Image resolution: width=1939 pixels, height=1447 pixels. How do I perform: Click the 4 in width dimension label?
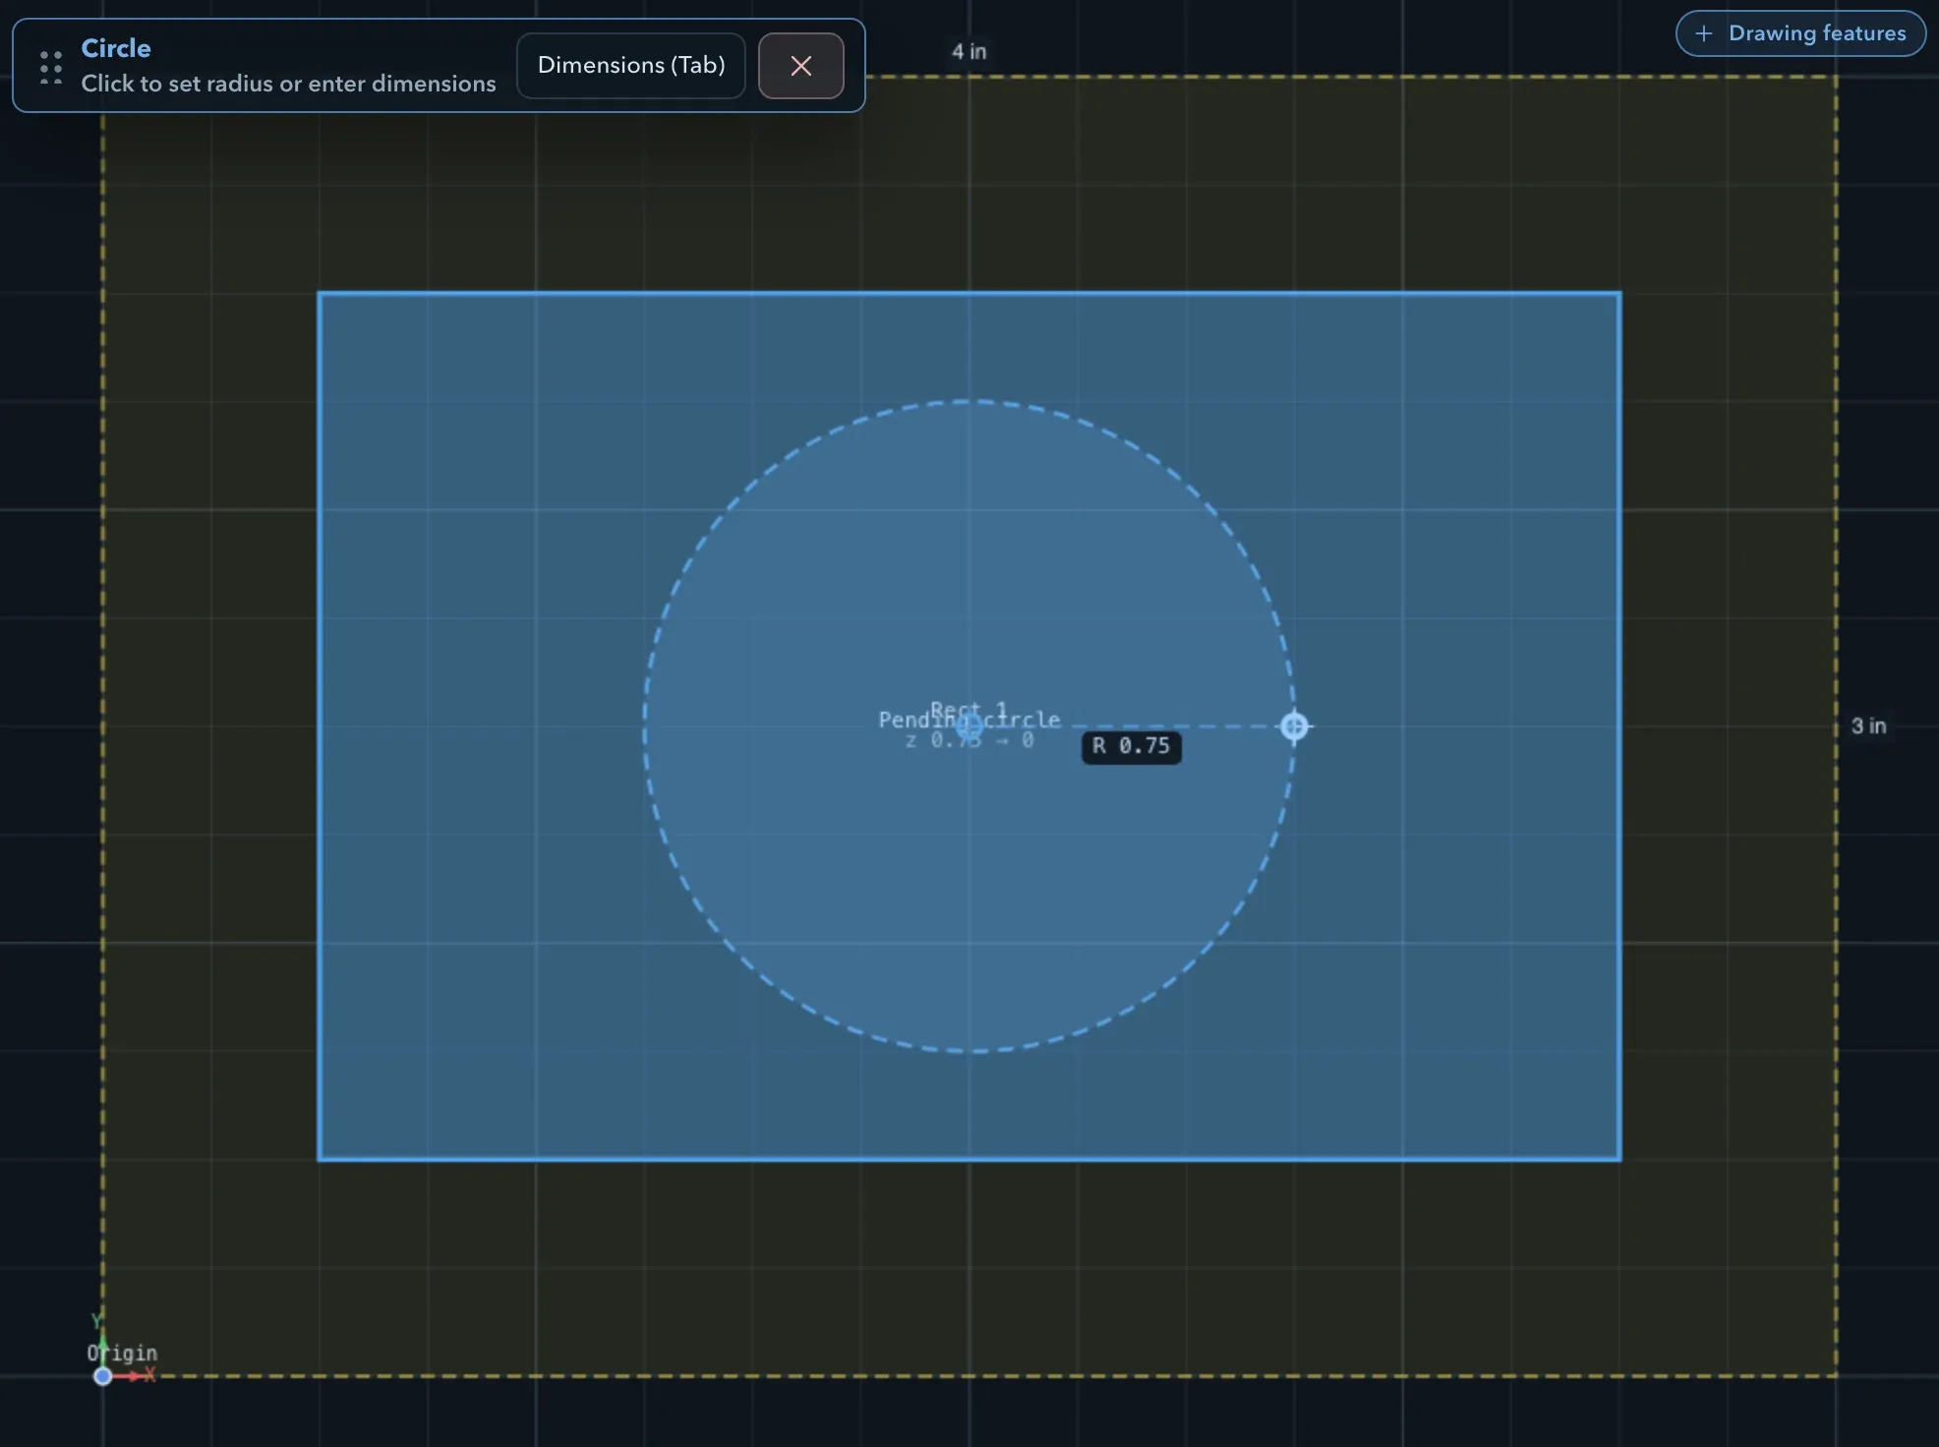point(969,52)
